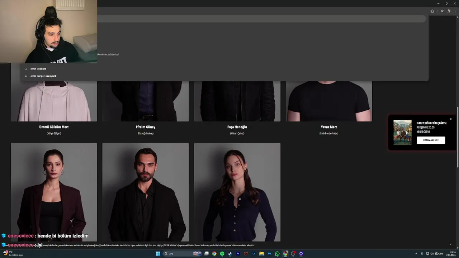Open Windows Start menu
Screen dimensions: 459x258
[x=158, y=254]
